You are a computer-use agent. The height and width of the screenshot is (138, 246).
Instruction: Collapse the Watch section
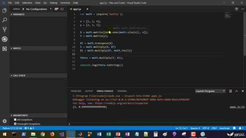pos(38,48)
